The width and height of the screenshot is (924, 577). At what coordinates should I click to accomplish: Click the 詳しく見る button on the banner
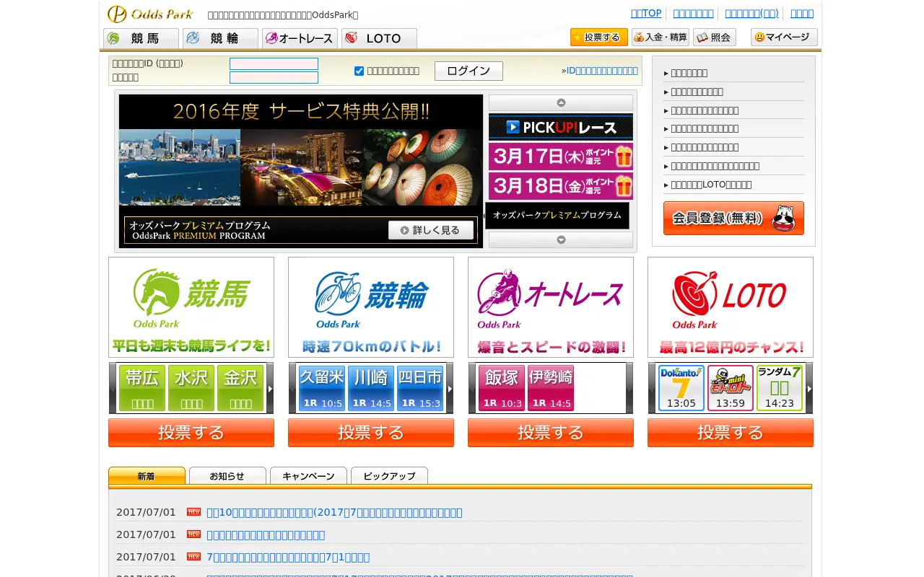point(431,230)
